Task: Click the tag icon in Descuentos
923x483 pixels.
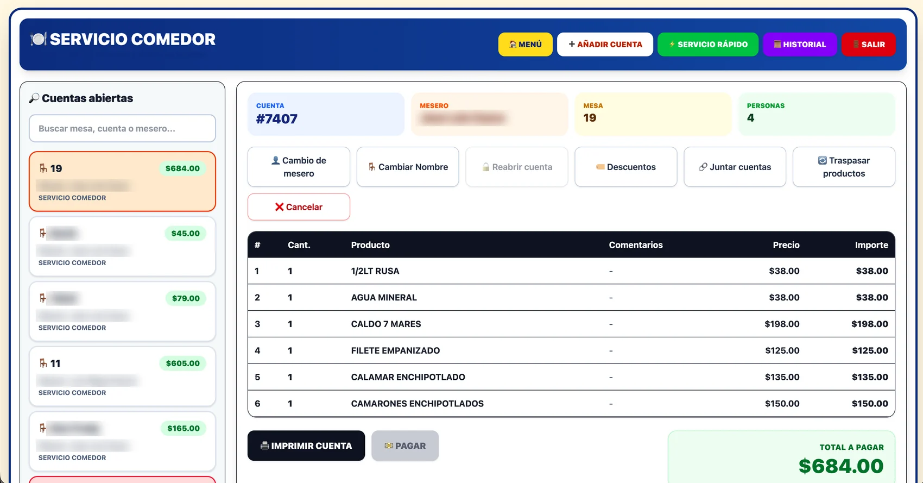Action: pos(600,167)
